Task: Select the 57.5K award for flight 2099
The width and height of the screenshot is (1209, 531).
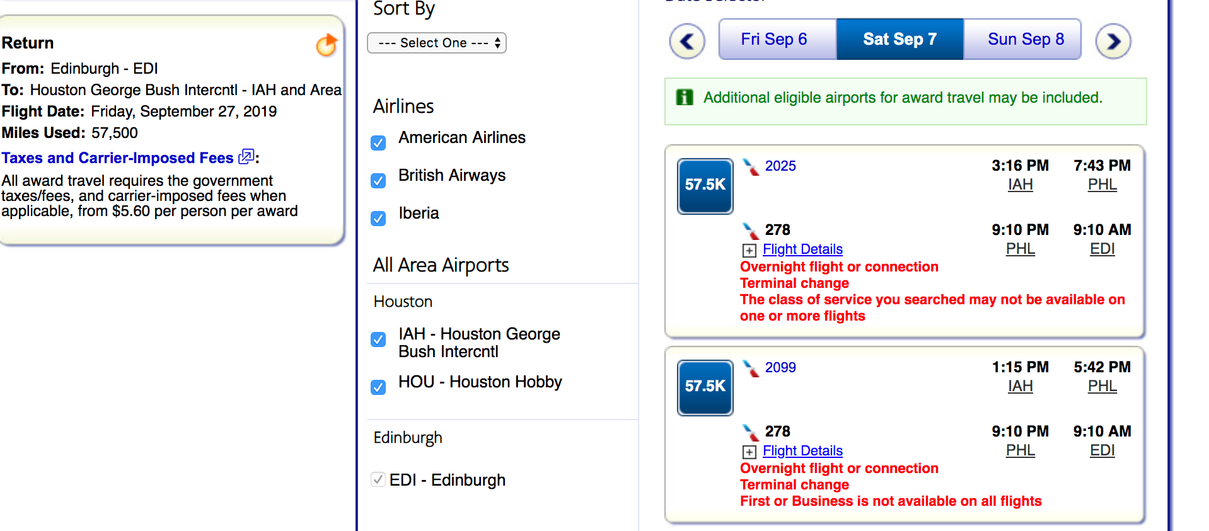Action: [705, 387]
